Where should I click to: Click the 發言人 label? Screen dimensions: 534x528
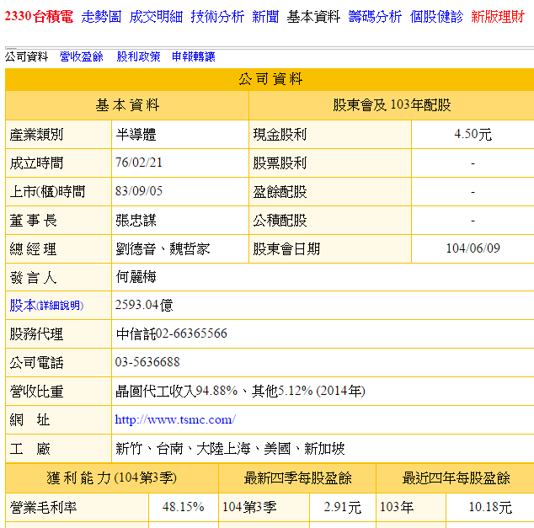(34, 277)
